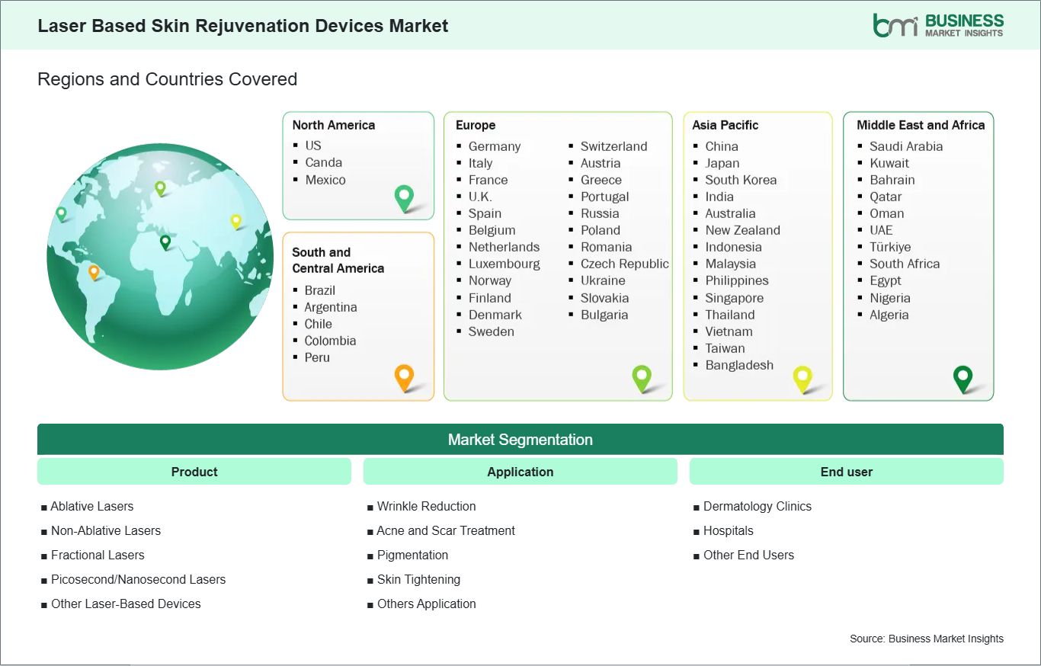Click 'Czech Republic' in Europe list

pos(625,264)
